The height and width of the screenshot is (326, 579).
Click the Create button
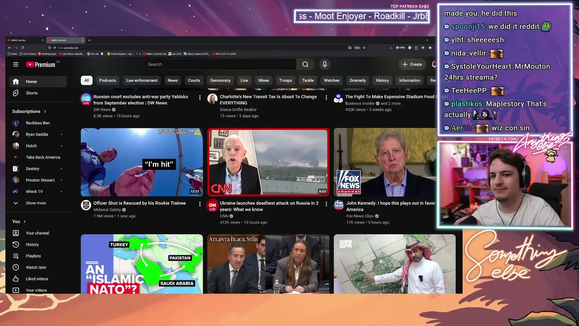(x=412, y=64)
